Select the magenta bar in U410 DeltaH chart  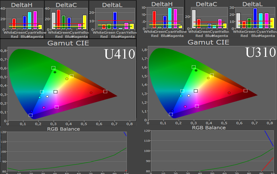pos(35,20)
